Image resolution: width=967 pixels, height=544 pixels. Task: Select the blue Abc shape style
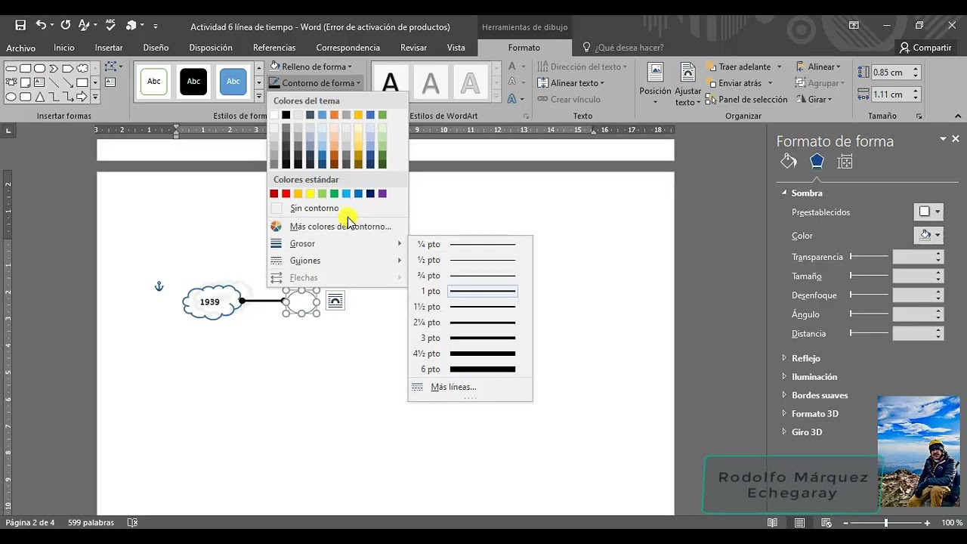[233, 82]
